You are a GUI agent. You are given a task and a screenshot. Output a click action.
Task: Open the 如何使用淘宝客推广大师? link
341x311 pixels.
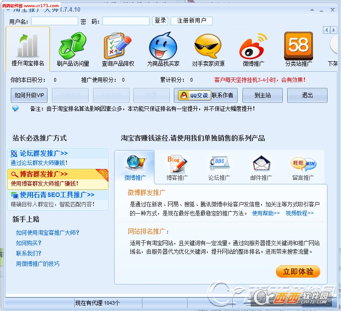point(47,233)
